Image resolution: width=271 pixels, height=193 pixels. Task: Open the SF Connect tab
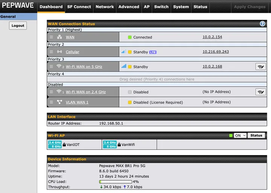(79, 7)
